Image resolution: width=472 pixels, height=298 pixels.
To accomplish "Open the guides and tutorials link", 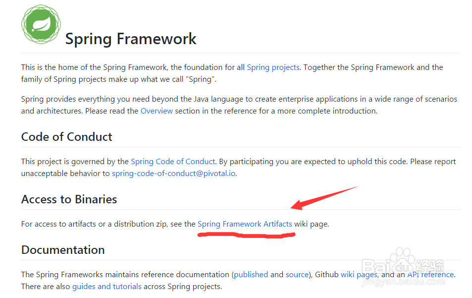I will [x=106, y=287].
